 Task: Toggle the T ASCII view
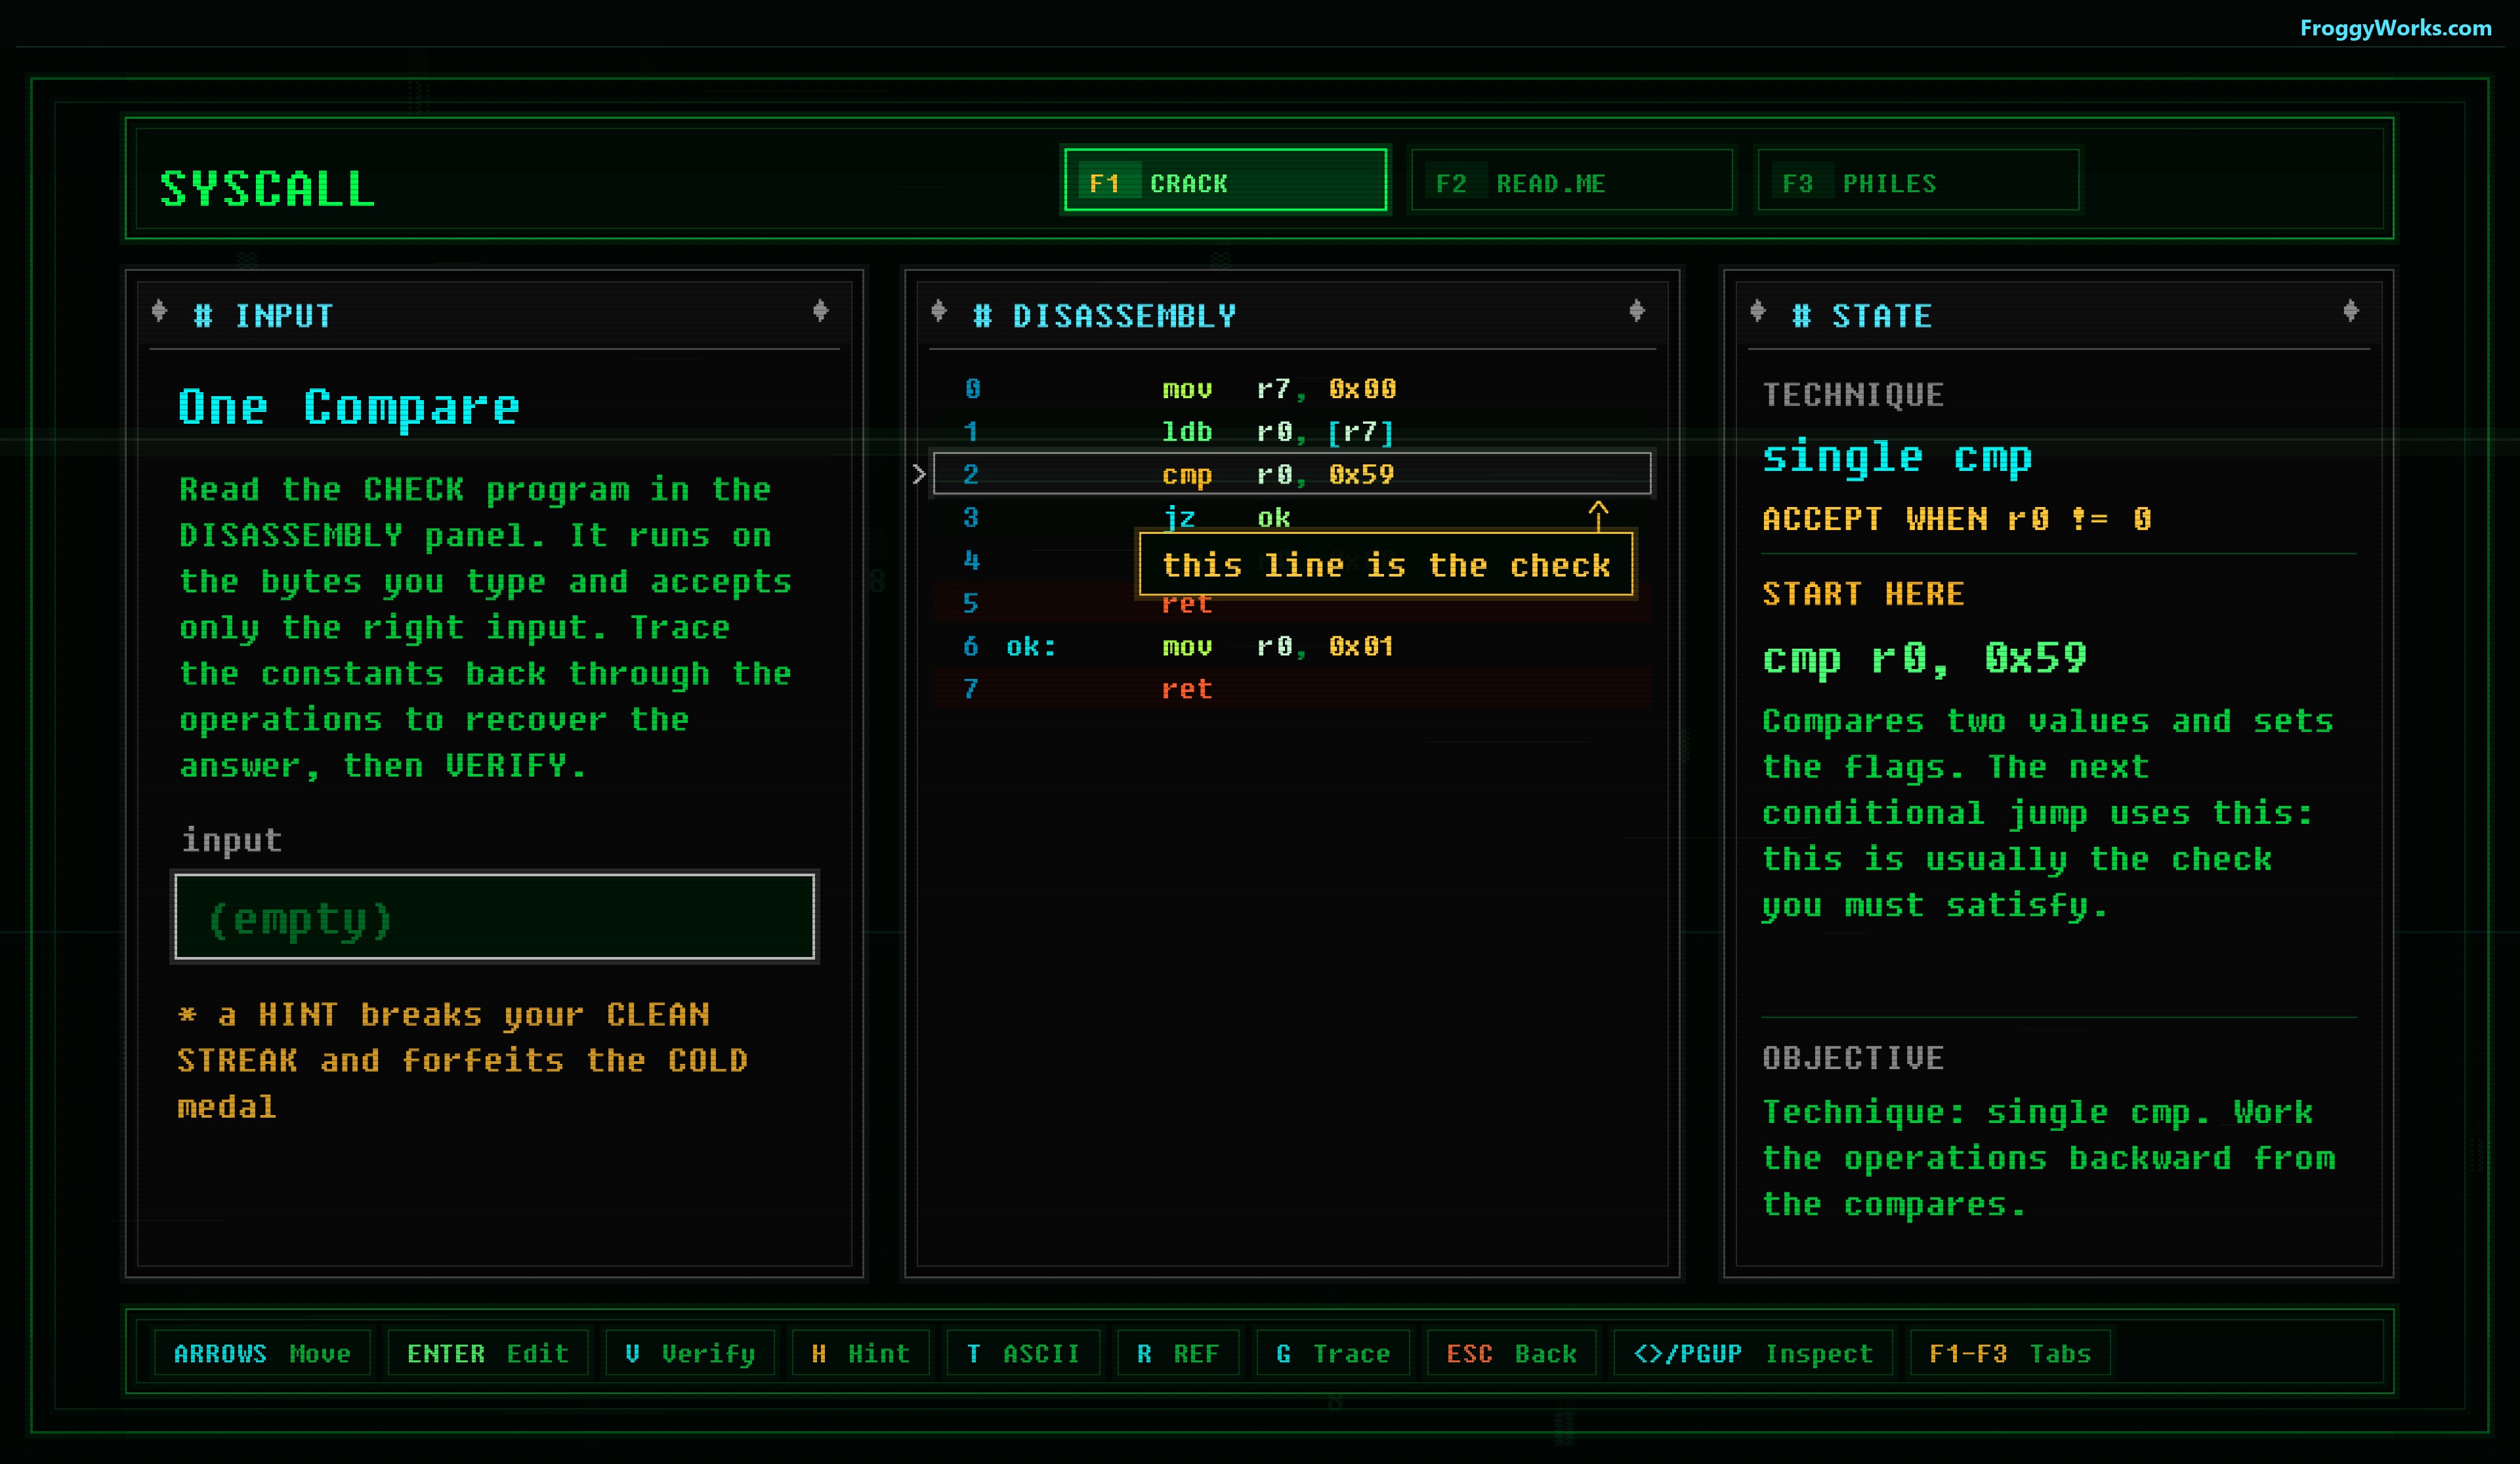pos(1024,1353)
